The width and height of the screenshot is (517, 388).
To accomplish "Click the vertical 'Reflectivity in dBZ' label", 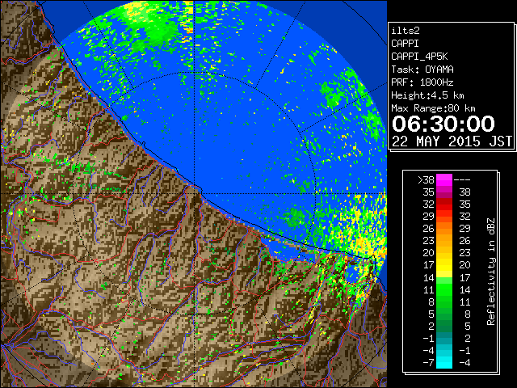I will pyautogui.click(x=490, y=272).
